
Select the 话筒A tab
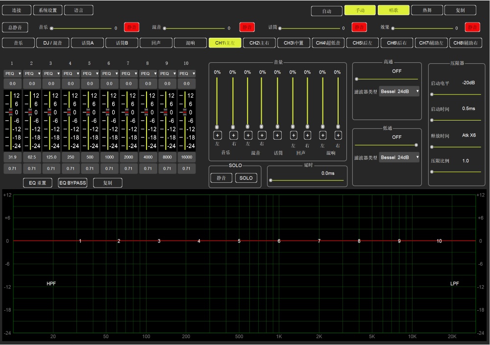87,43
